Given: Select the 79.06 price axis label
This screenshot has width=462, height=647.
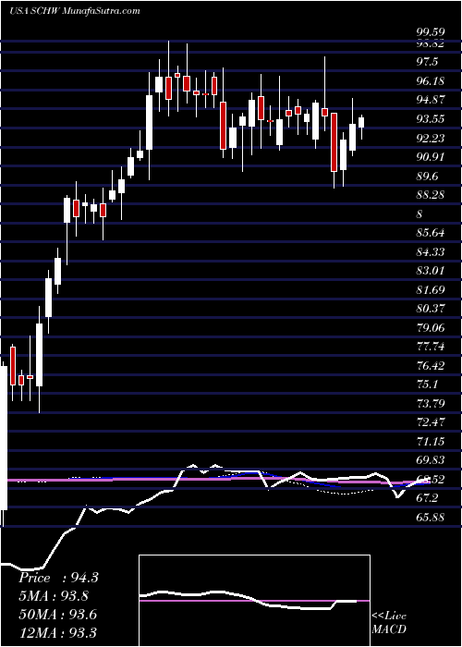Looking at the screenshot, I should click(431, 327).
